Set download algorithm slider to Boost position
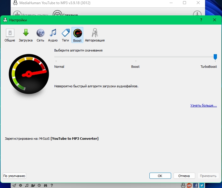The height and width of the screenshot is (188, 222). [135, 57]
